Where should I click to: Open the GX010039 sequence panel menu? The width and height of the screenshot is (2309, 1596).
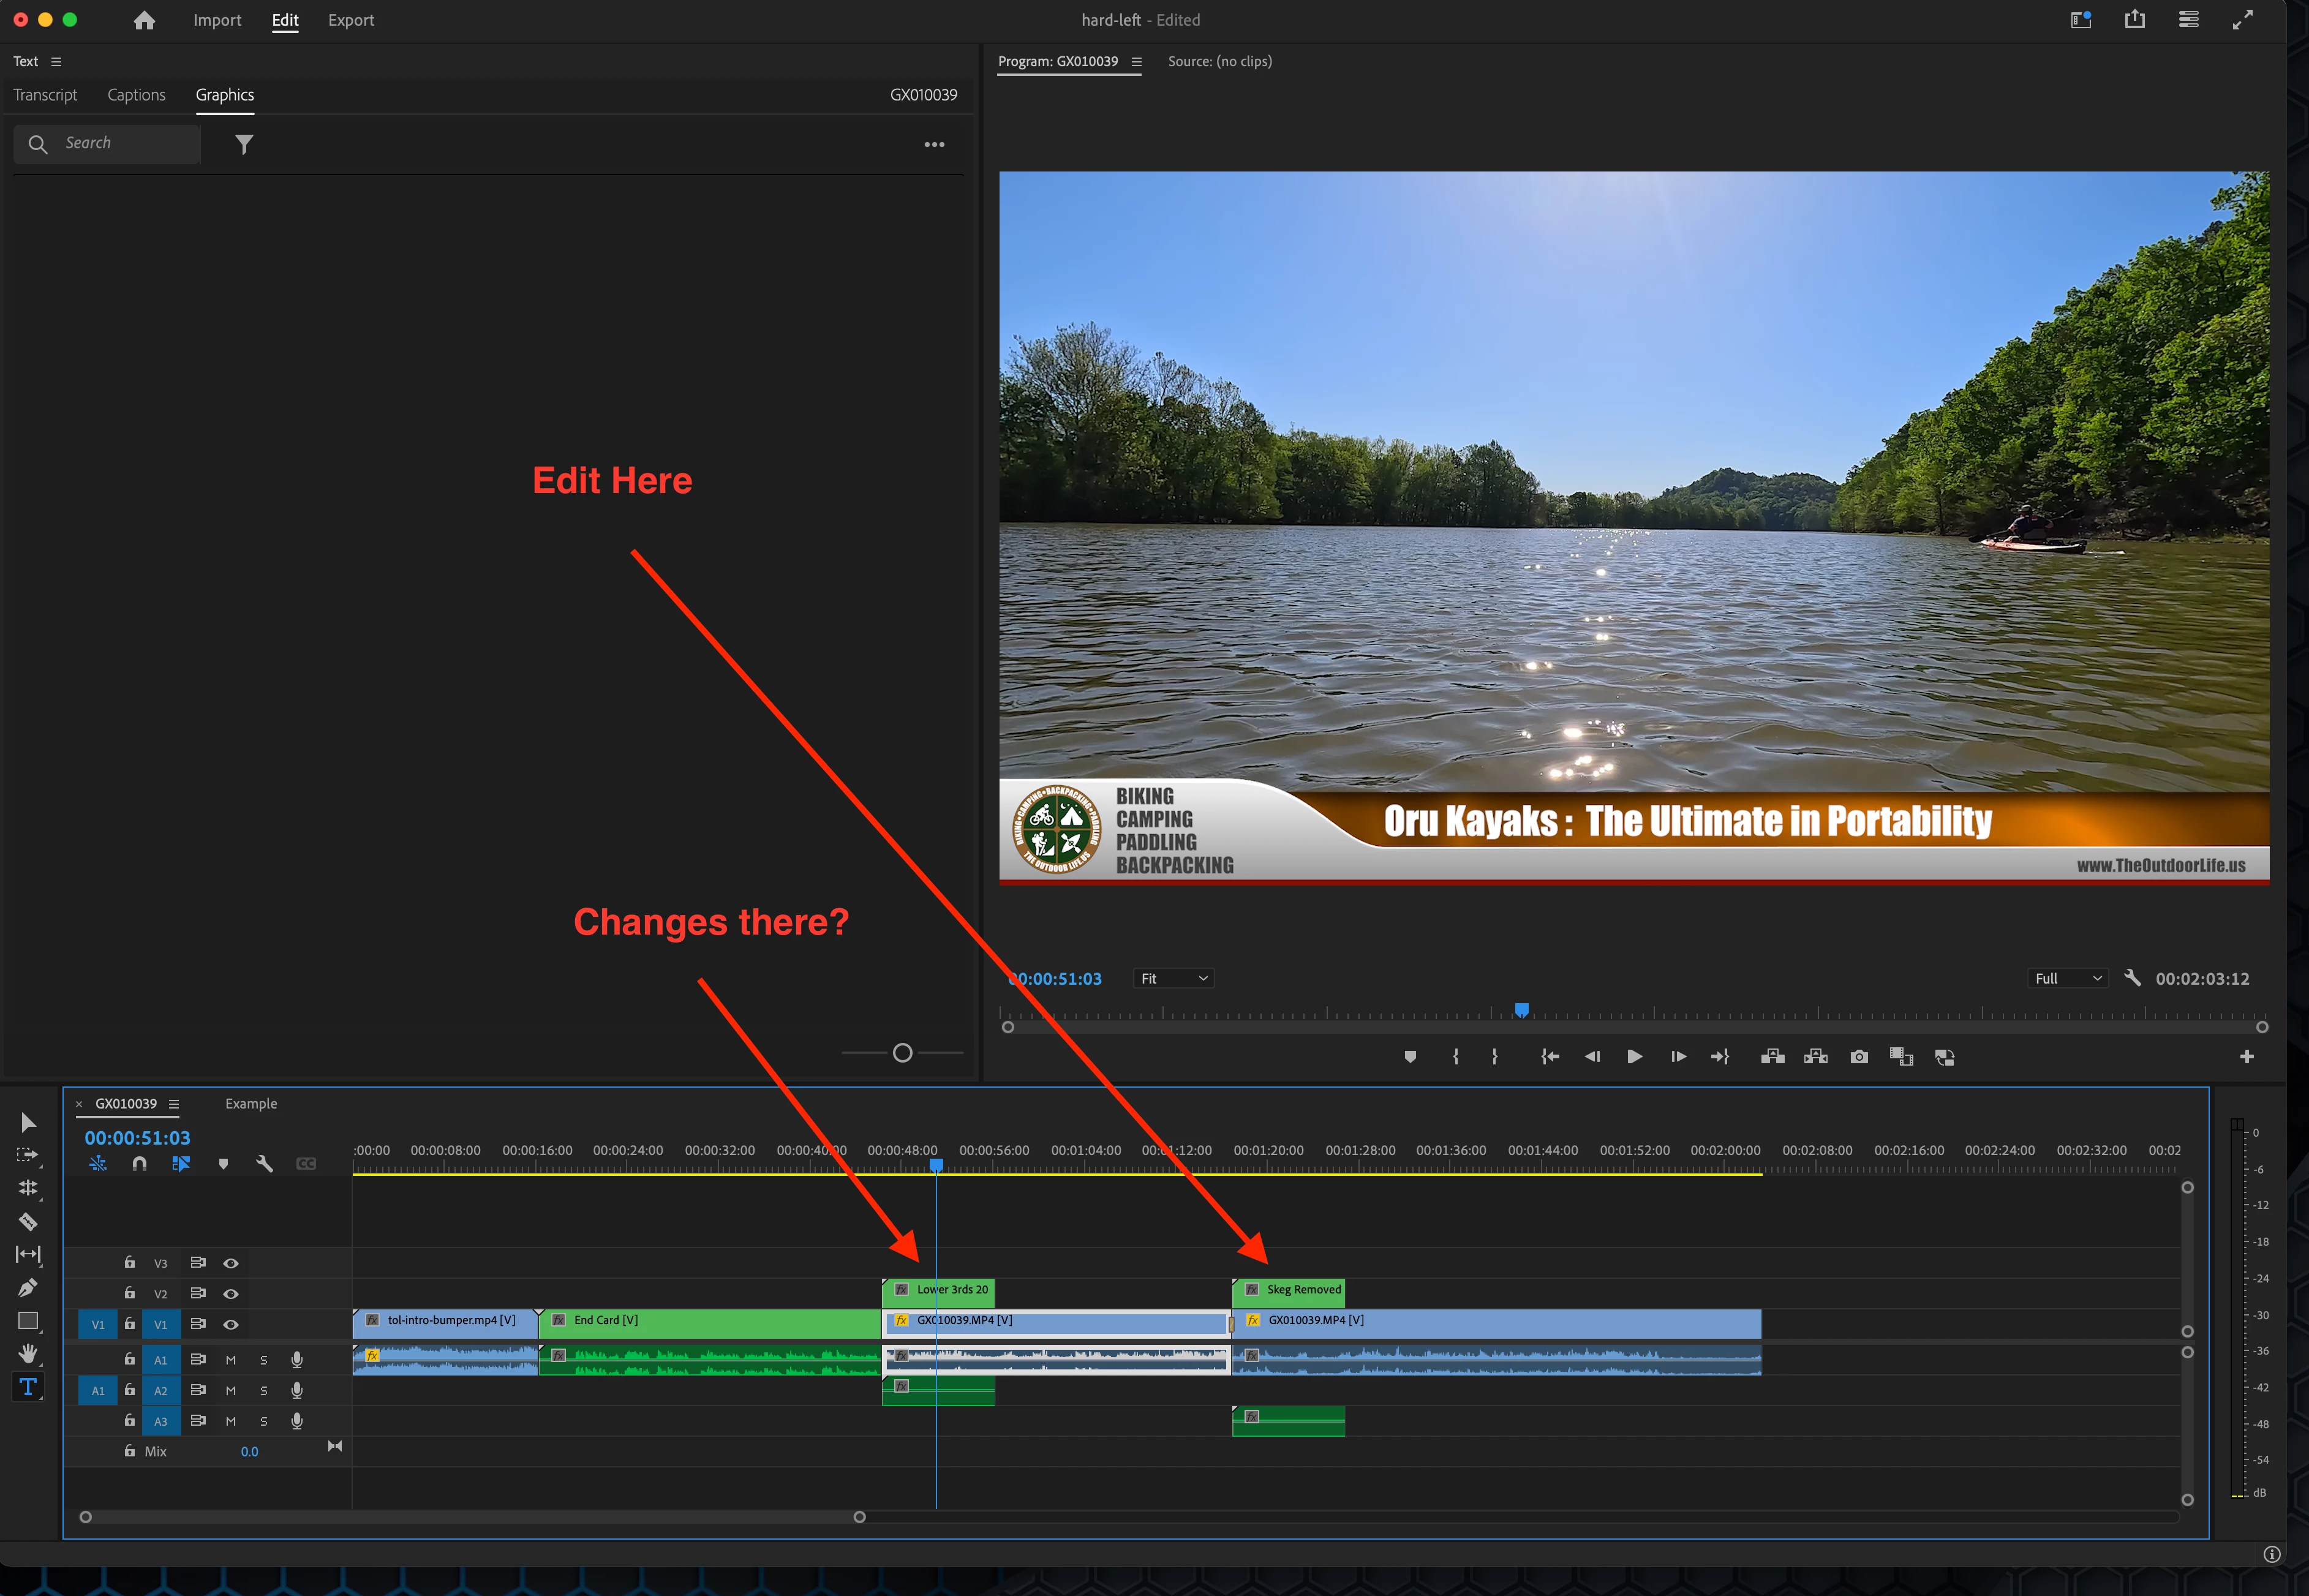tap(174, 1104)
